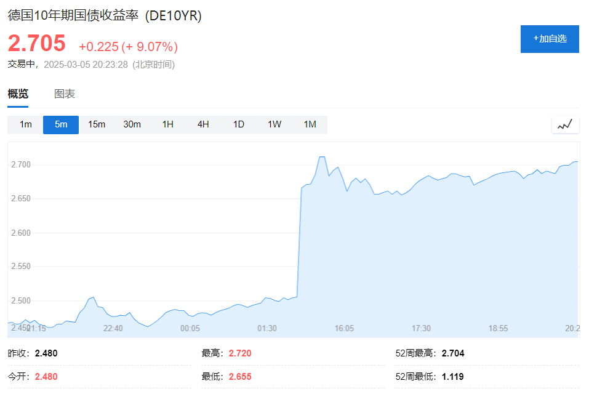Image resolution: width=589 pixels, height=394 pixels.
Task: Select the 15m timeframe
Action: (x=97, y=124)
